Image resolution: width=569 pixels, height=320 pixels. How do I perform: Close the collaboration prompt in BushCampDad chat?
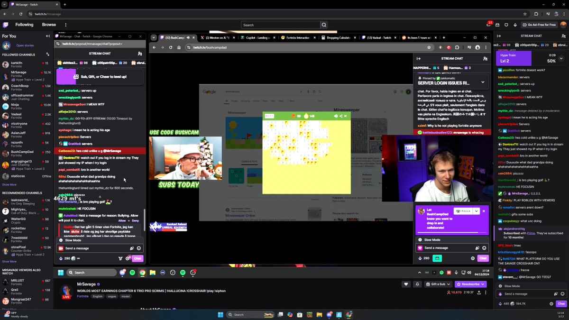(484, 211)
